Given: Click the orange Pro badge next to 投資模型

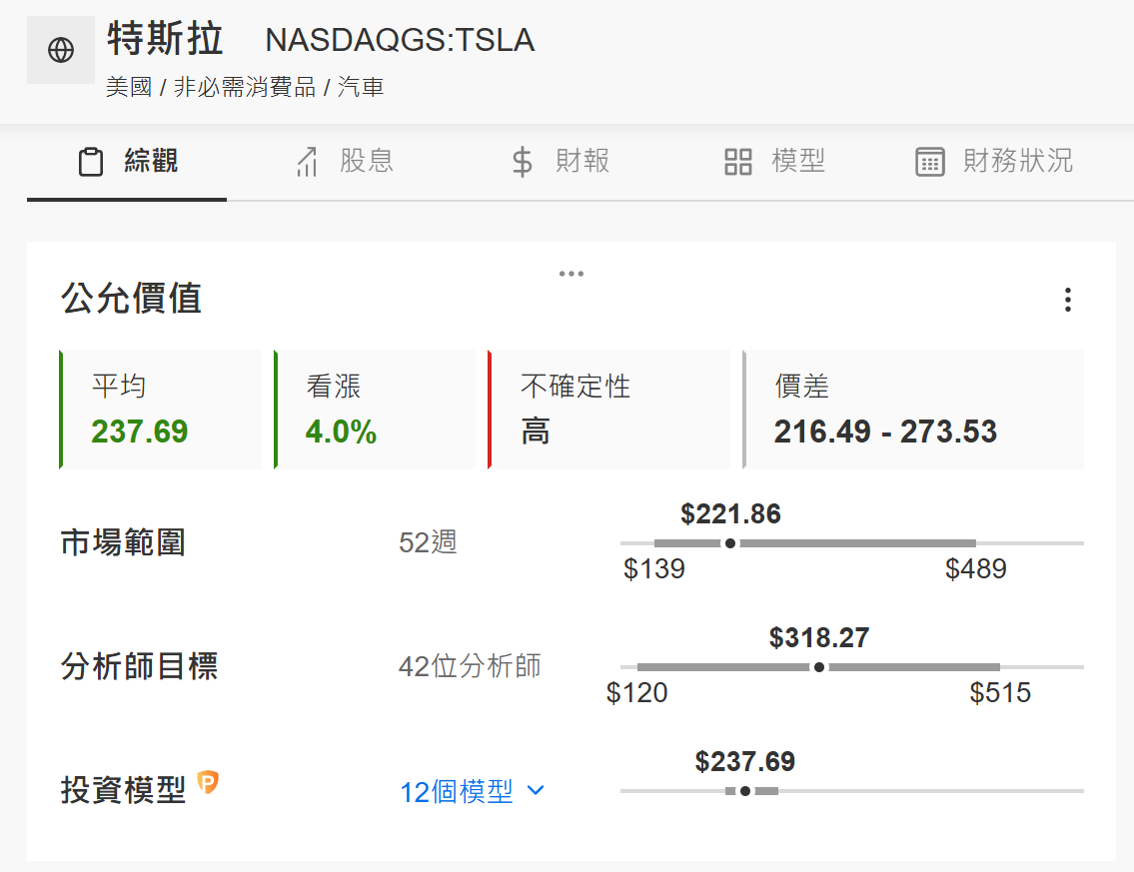Looking at the screenshot, I should click(x=208, y=782).
